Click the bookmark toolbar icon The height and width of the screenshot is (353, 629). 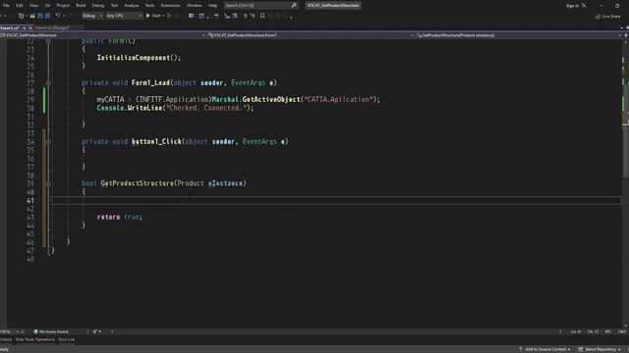(262, 16)
